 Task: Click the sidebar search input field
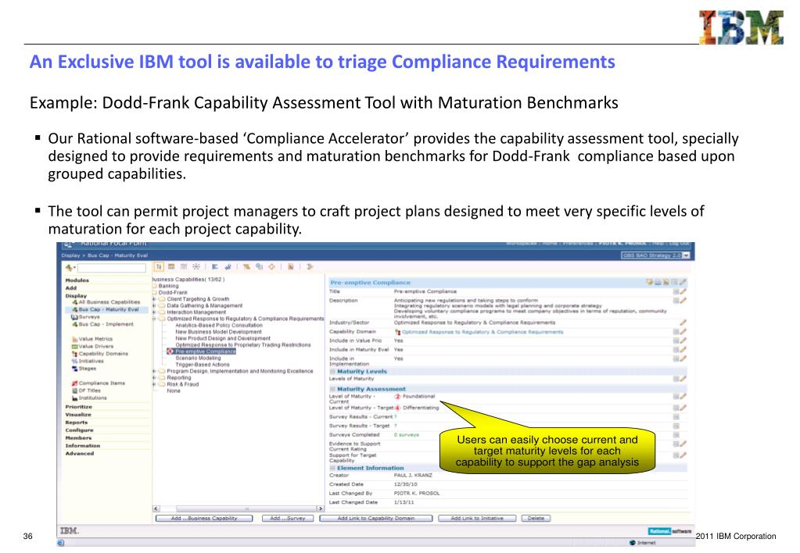pyautogui.click(x=112, y=268)
